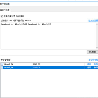Click inside the SQL filter condition text box
The height and width of the screenshot is (98, 98).
pos(48,36)
